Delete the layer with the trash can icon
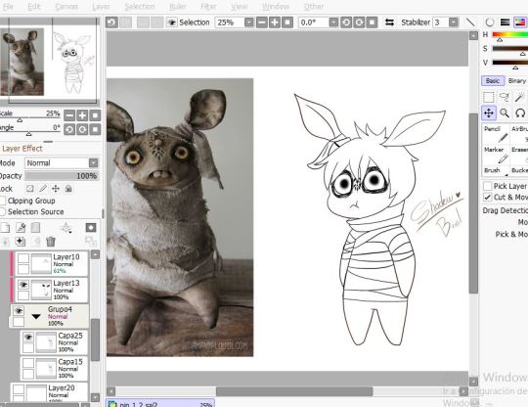Image resolution: width=528 pixels, height=407 pixels. tap(51, 242)
